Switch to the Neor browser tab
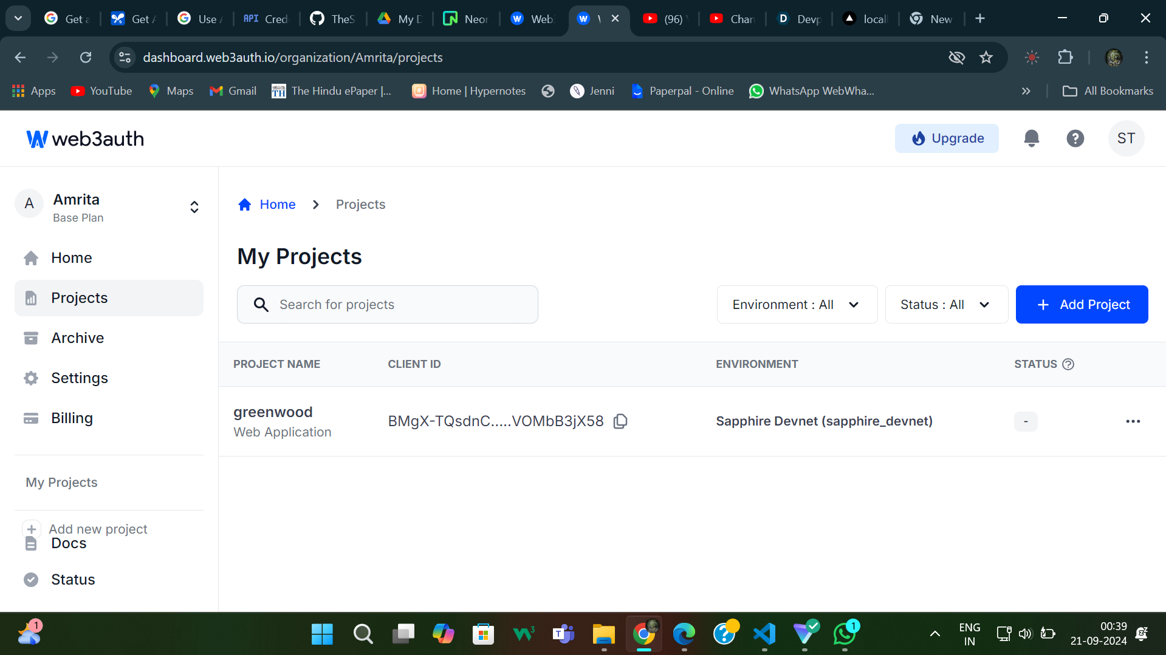 coord(466,19)
